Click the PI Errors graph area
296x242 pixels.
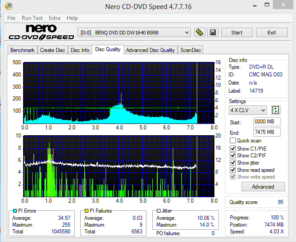pos(119,93)
